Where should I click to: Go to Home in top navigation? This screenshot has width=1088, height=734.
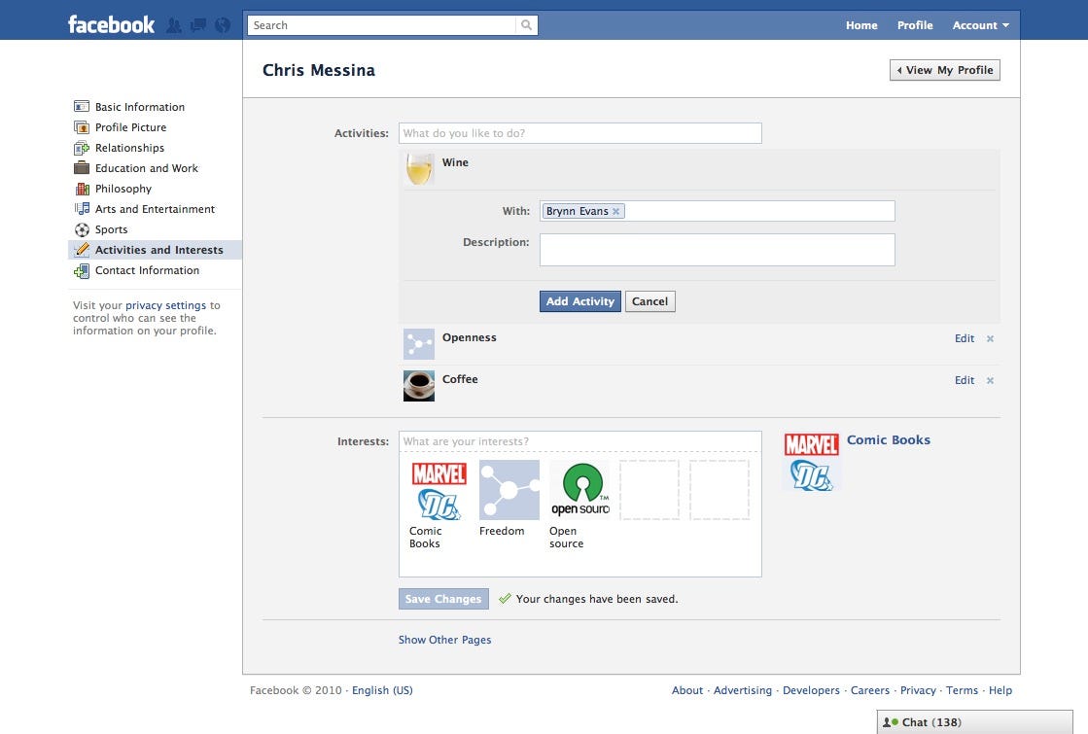(861, 25)
